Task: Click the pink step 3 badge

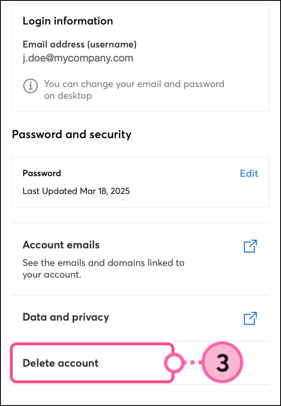Action: [223, 363]
